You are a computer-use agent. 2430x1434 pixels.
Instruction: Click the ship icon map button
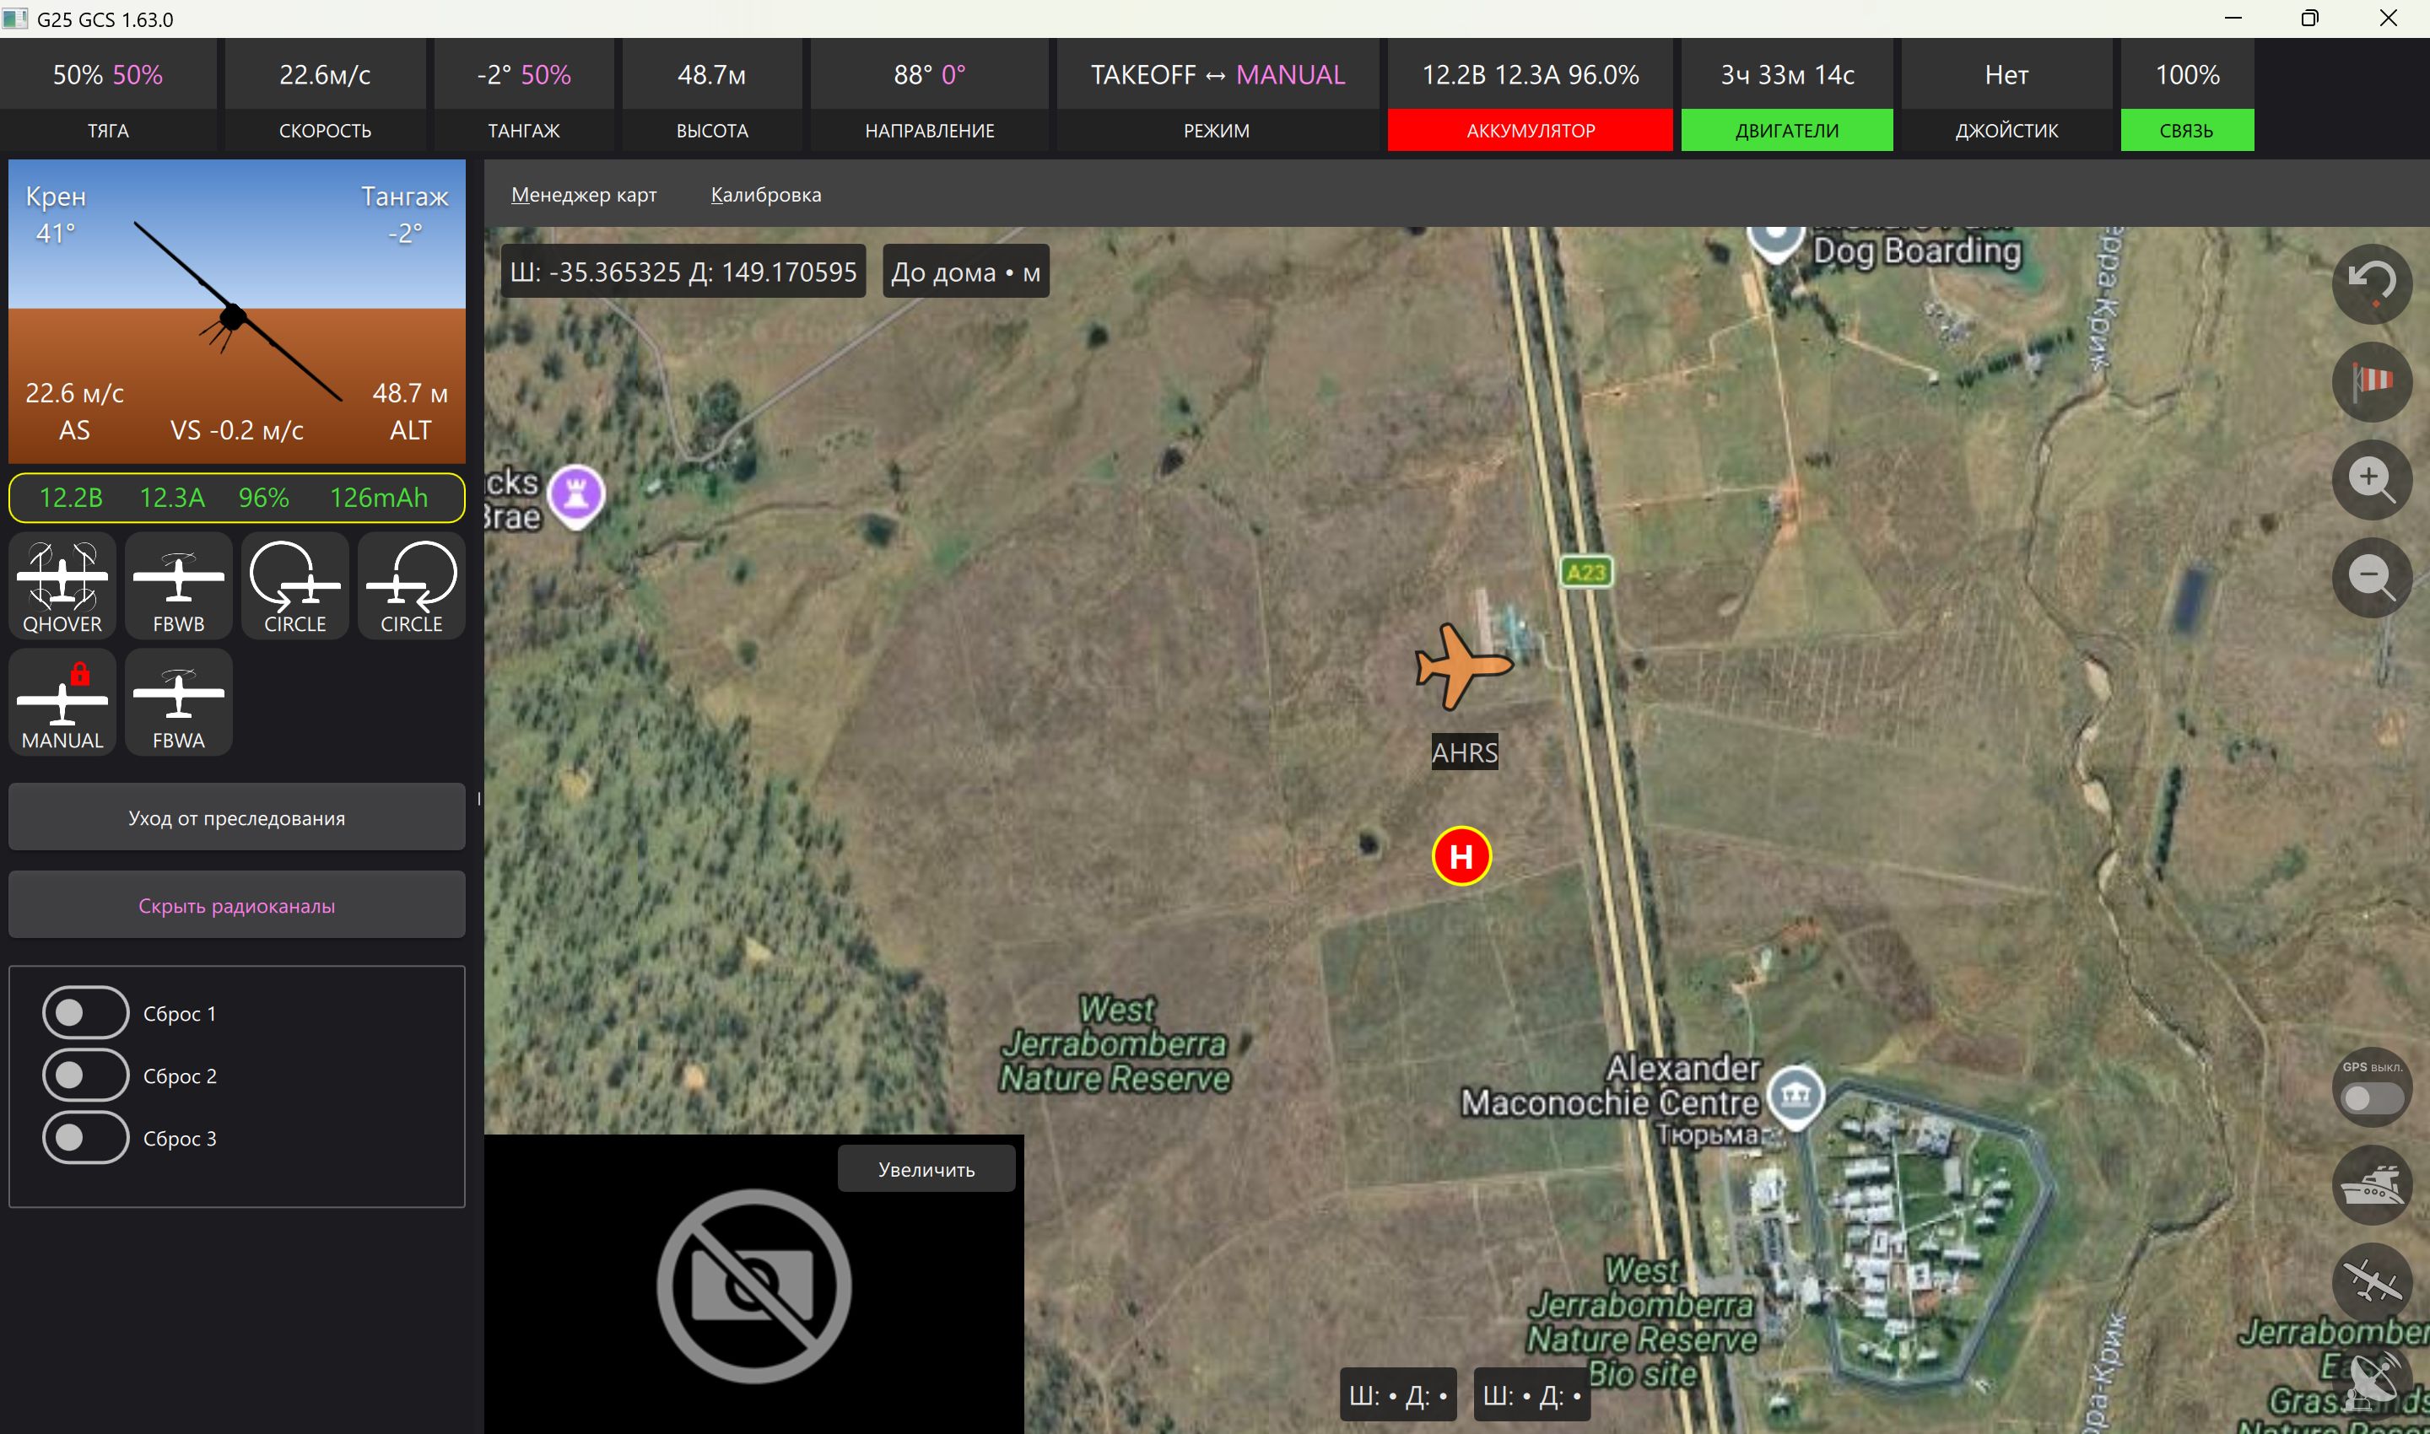[2371, 1184]
